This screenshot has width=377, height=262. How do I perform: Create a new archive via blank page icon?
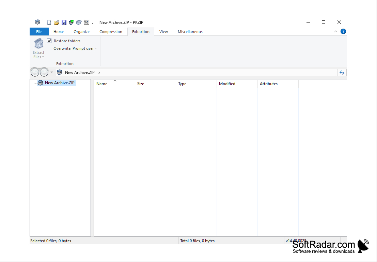(x=49, y=22)
